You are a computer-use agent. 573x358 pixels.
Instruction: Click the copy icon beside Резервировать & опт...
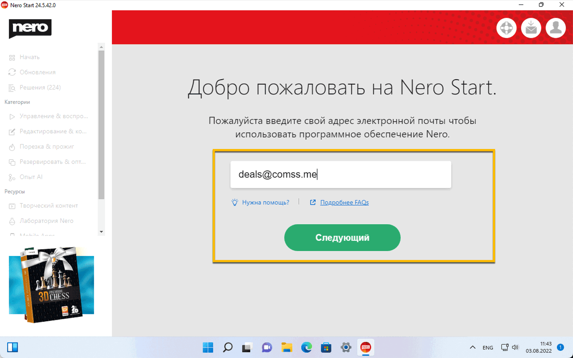coord(12,162)
